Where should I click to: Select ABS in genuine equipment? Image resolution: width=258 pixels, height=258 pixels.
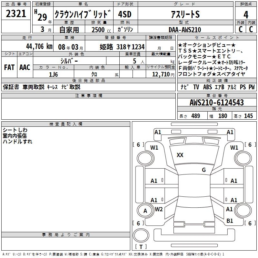(207, 87)
